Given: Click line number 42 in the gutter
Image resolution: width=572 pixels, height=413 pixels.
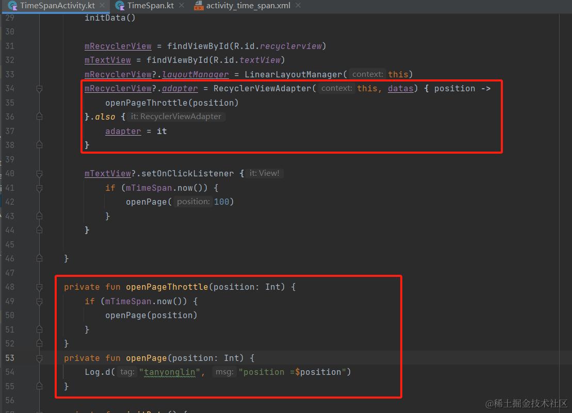Looking at the screenshot, I should pyautogui.click(x=10, y=202).
